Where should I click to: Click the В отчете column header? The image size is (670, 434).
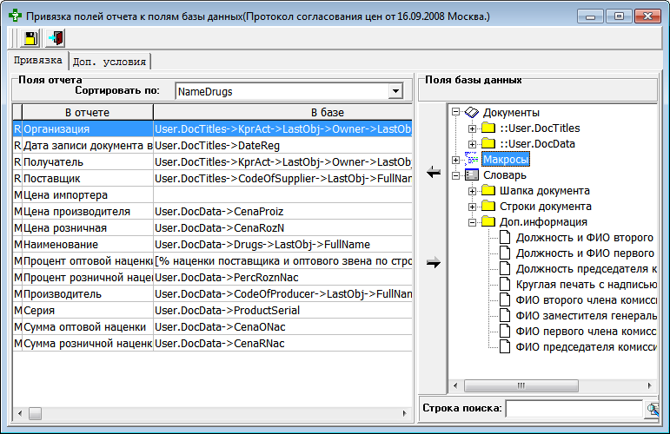tap(87, 113)
